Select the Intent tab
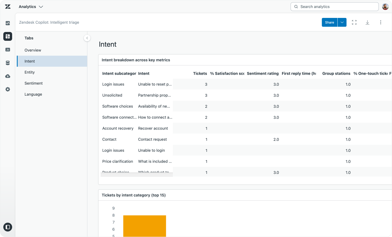This screenshot has width=392, height=237. 52,61
